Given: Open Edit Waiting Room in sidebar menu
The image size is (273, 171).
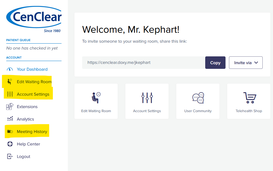Looking at the screenshot, I should (34, 82).
